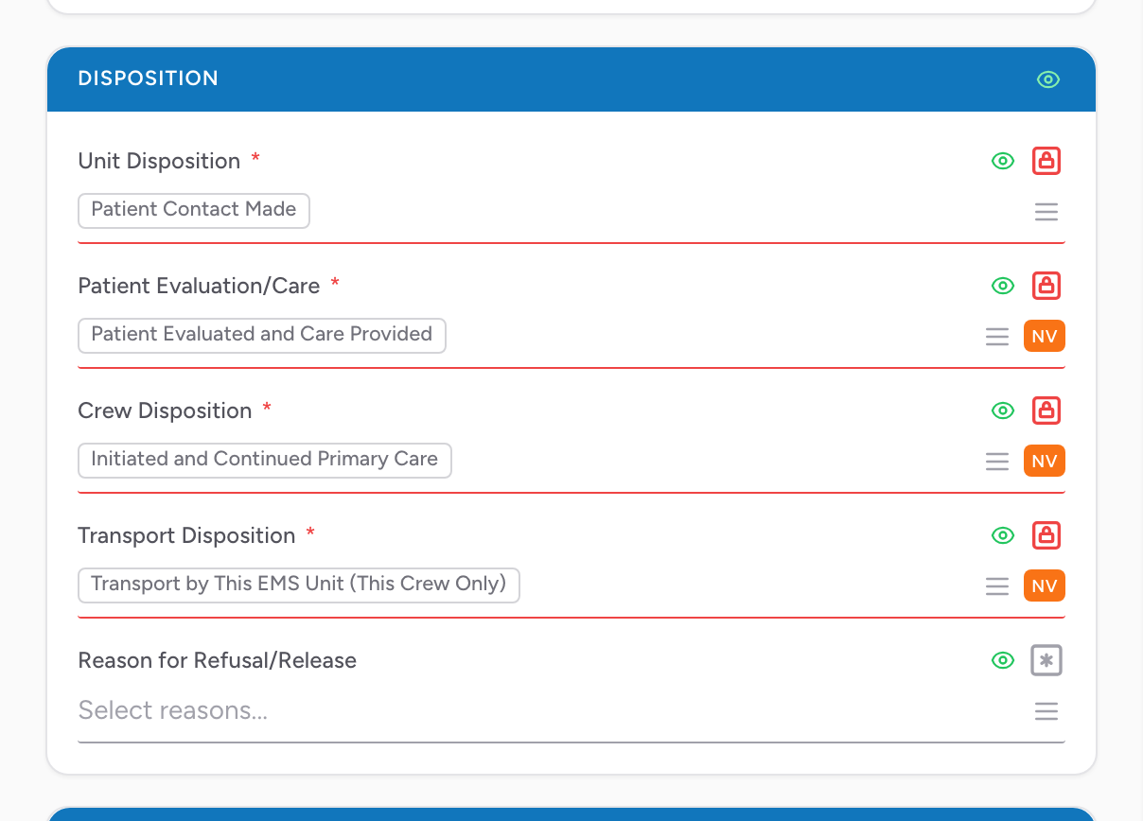The image size is (1143, 821).
Task: Click asterisk required icon for Reason for Refusal/Release
Action: pyautogui.click(x=1046, y=660)
